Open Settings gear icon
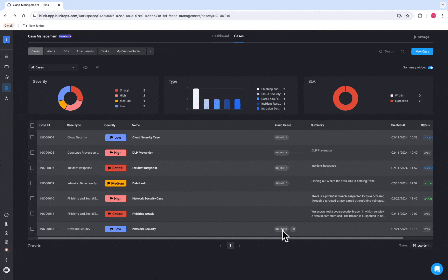 pos(414,37)
